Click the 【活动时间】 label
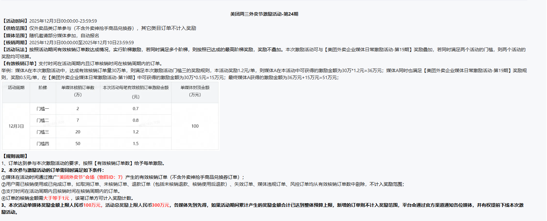This screenshot has width=547, height=221. (x=15, y=21)
